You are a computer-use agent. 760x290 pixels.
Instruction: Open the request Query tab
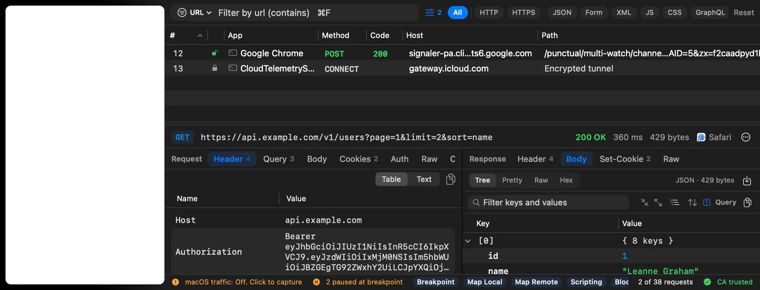click(x=279, y=159)
